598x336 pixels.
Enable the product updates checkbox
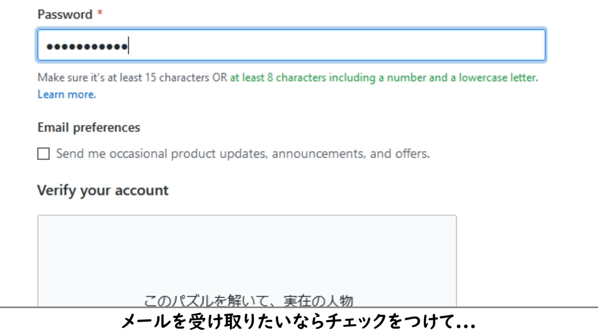[x=43, y=154]
